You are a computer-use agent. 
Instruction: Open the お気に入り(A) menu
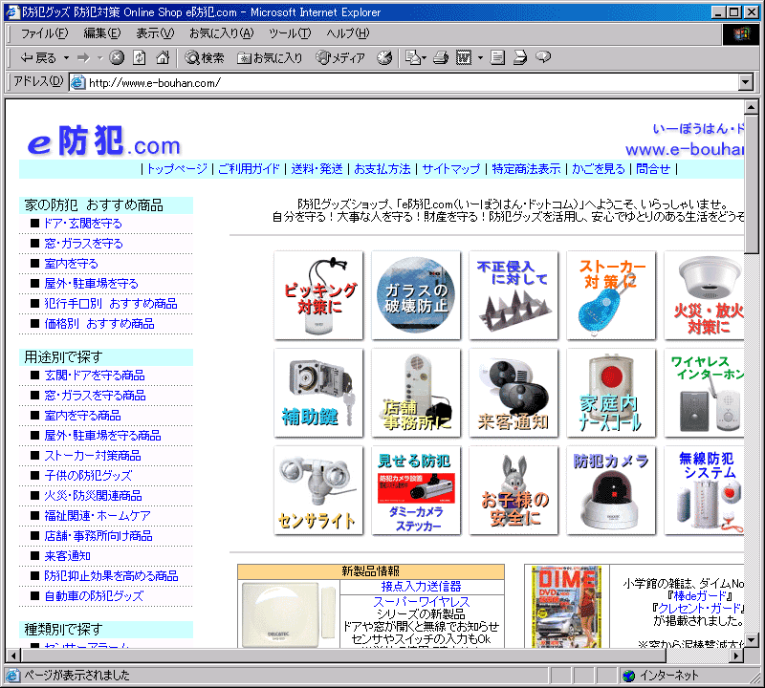[x=222, y=33]
